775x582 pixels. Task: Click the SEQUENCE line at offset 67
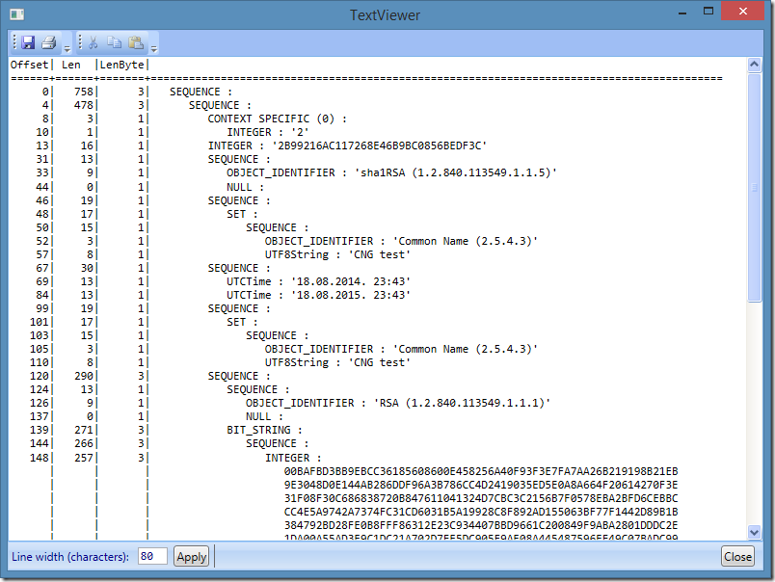click(239, 268)
